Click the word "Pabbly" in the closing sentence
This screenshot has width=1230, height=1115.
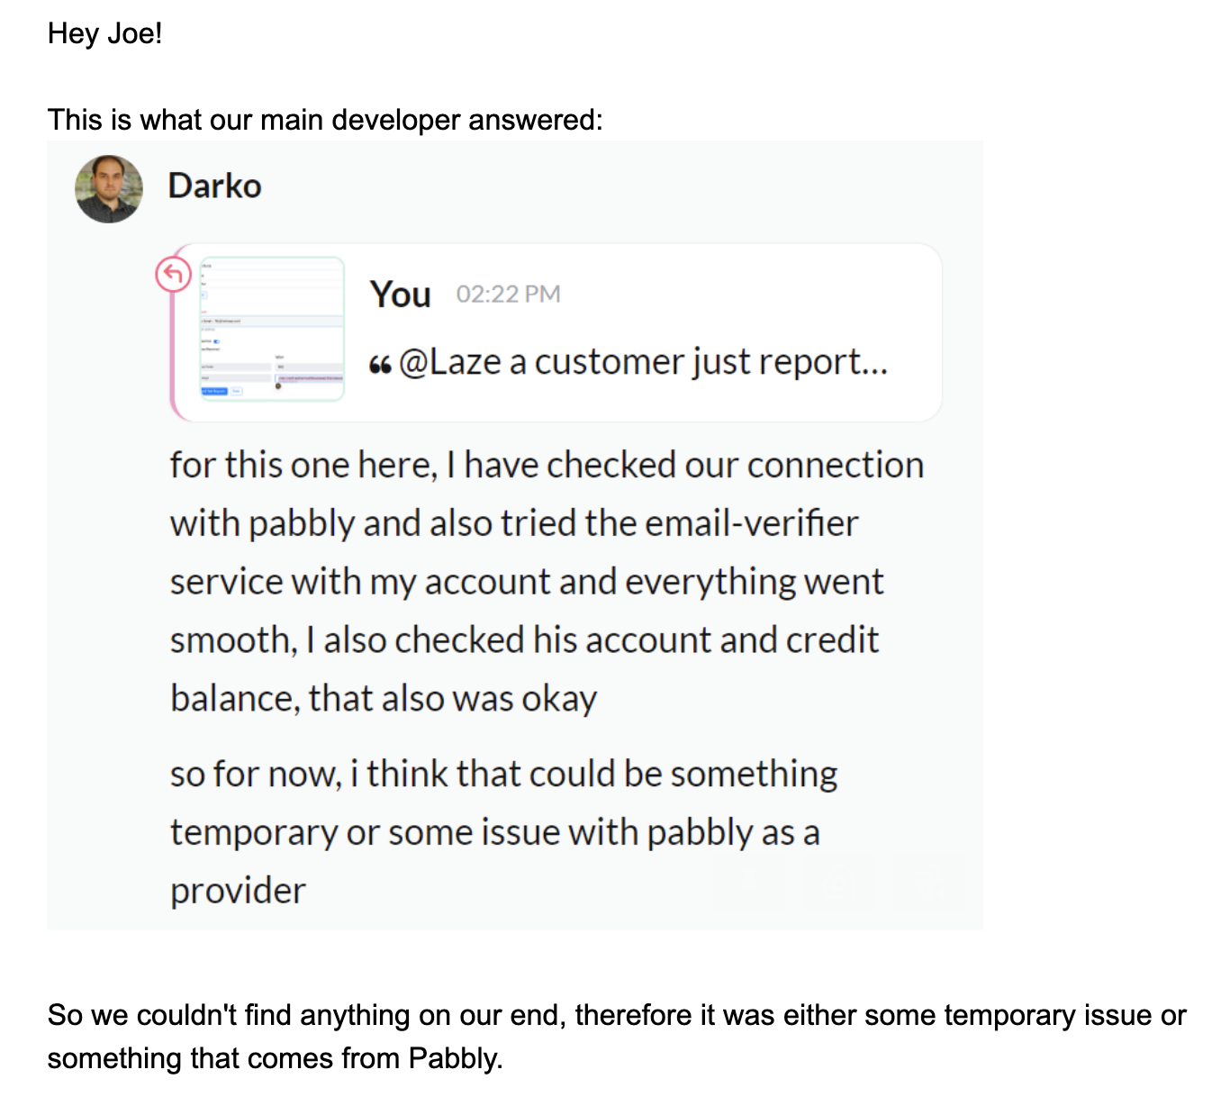(x=455, y=1058)
